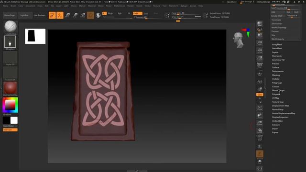Toggle the PolyF line fill button
This screenshot has height=172, width=306.
click(x=260, y=138)
